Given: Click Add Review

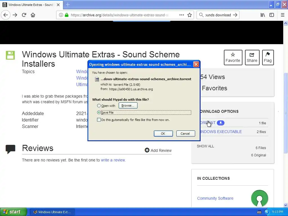Looking at the screenshot, I should (x=158, y=150).
